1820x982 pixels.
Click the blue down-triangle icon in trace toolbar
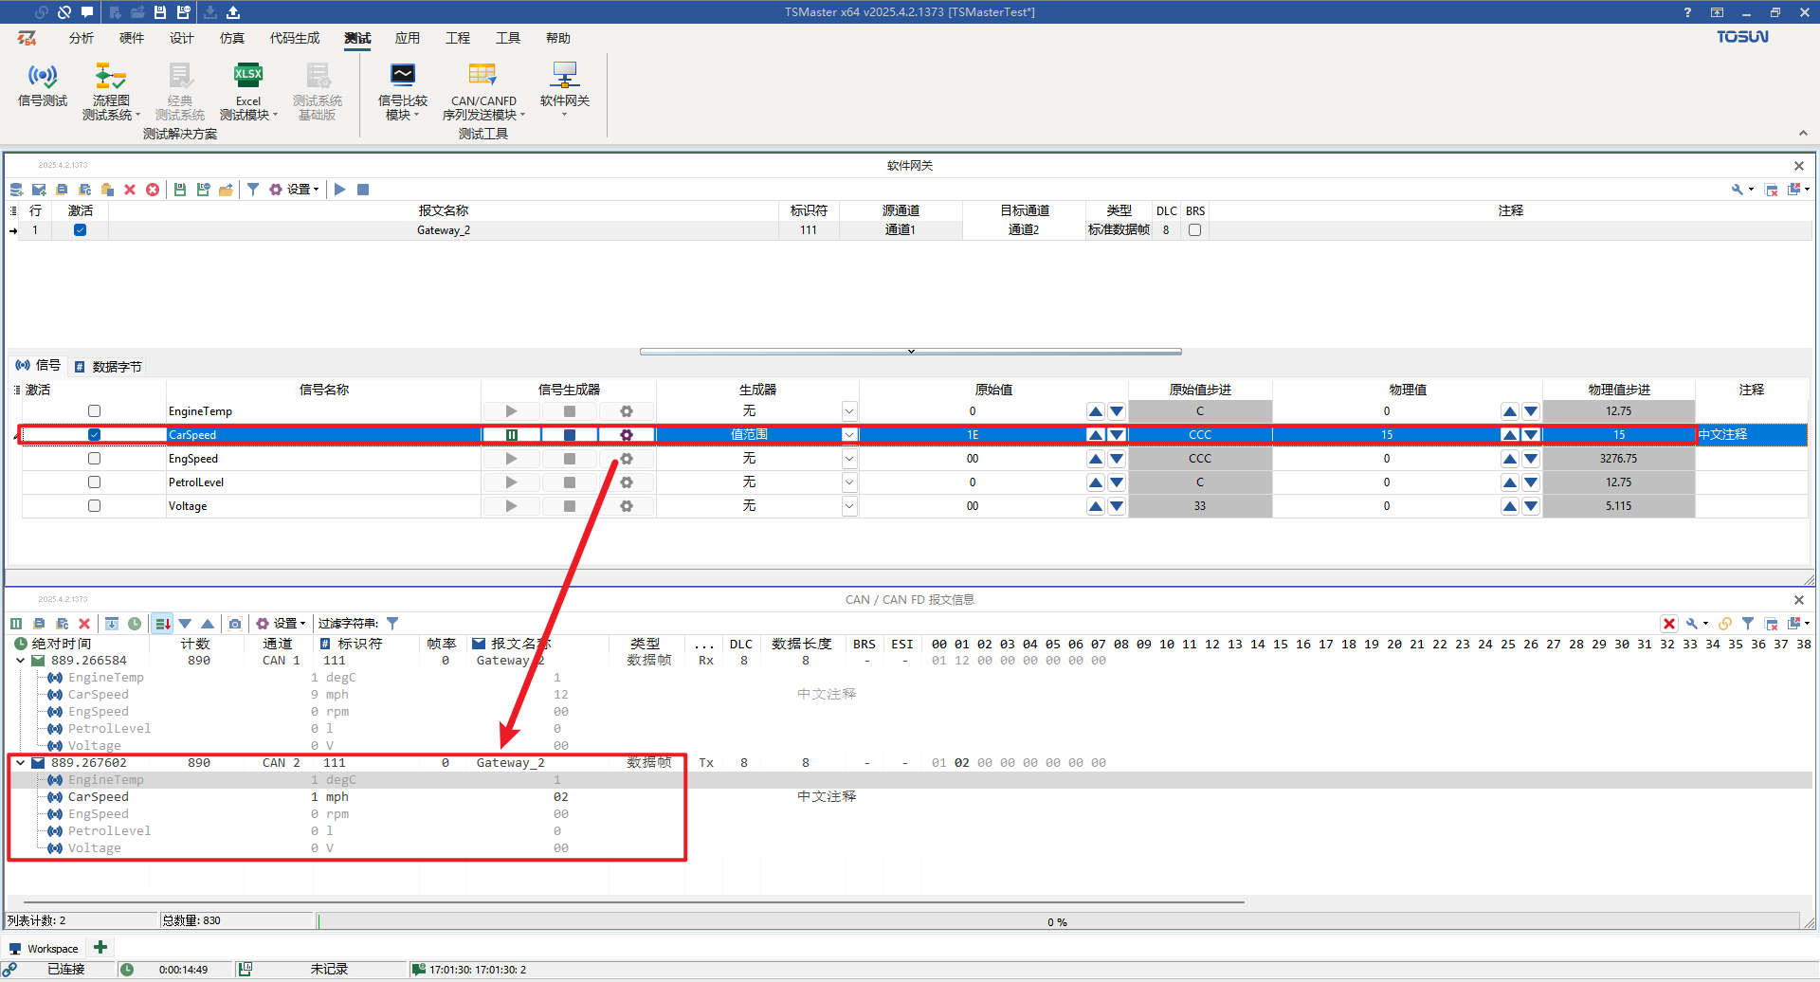pyautogui.click(x=185, y=624)
